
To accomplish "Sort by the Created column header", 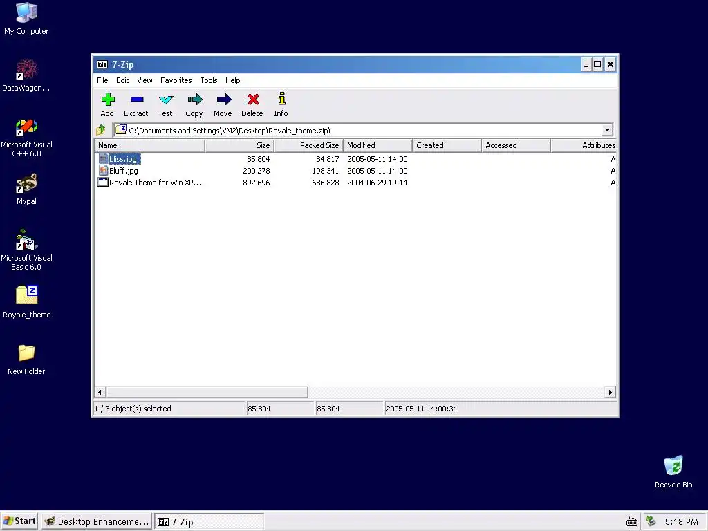I will click(x=447, y=145).
